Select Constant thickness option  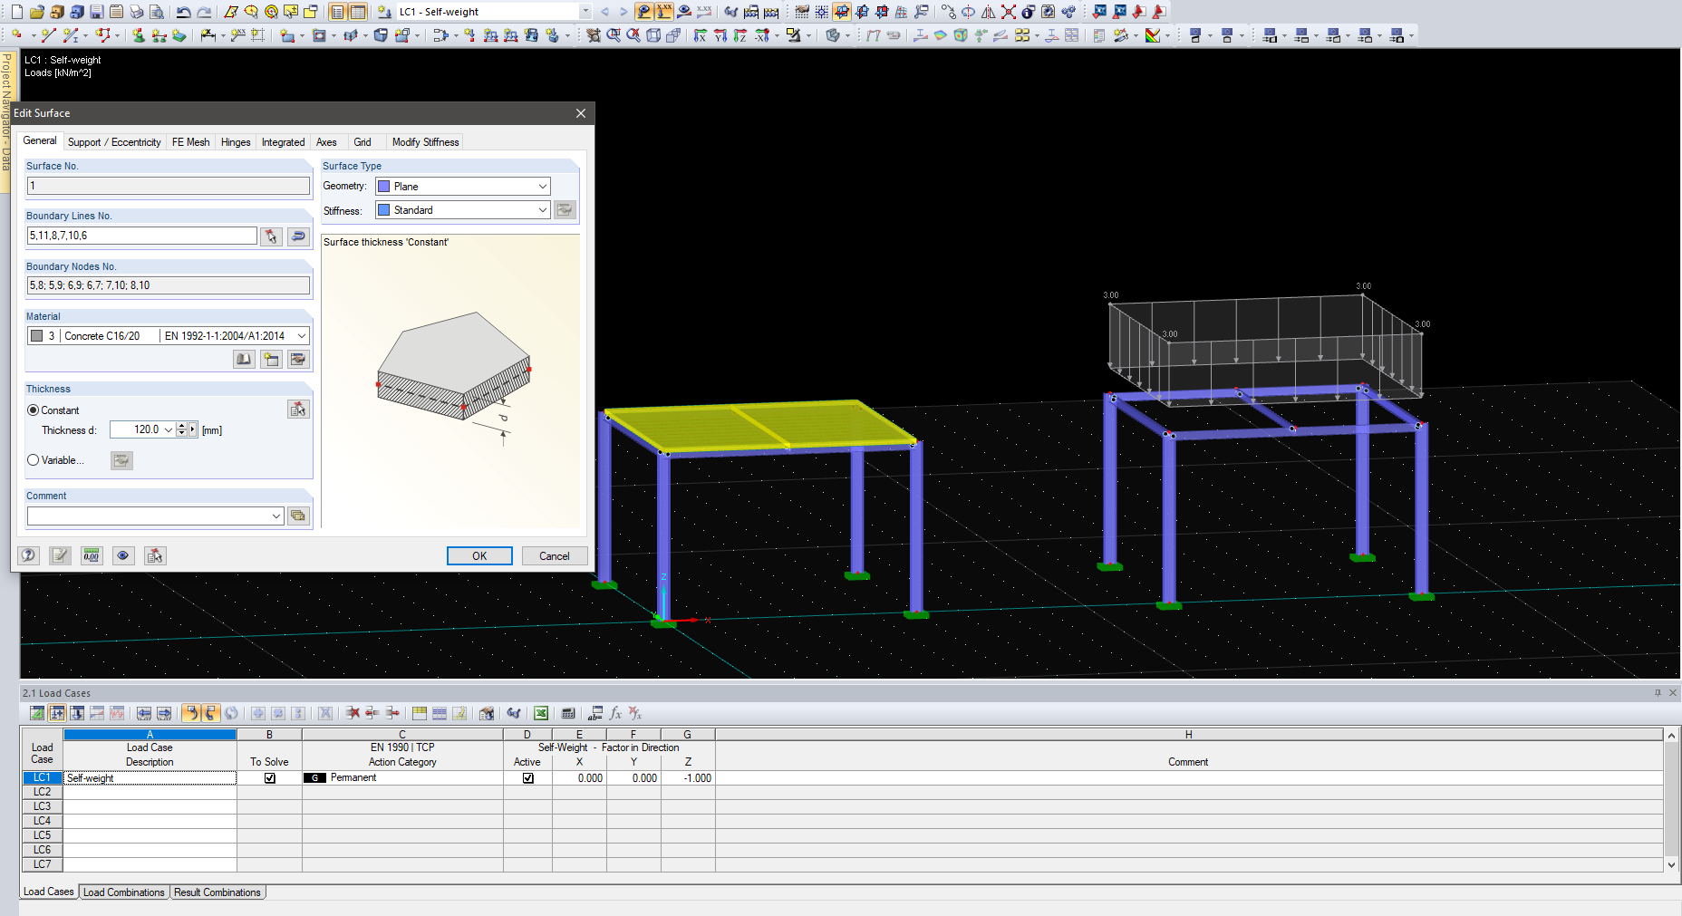(x=34, y=410)
